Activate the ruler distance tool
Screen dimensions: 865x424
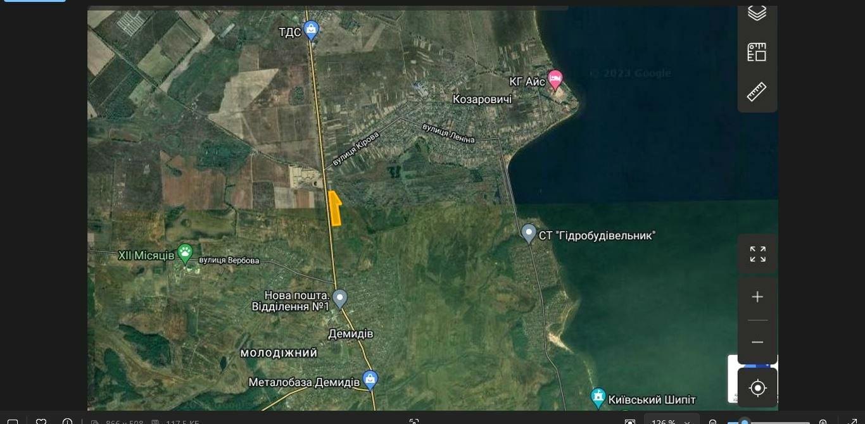pyautogui.click(x=757, y=92)
